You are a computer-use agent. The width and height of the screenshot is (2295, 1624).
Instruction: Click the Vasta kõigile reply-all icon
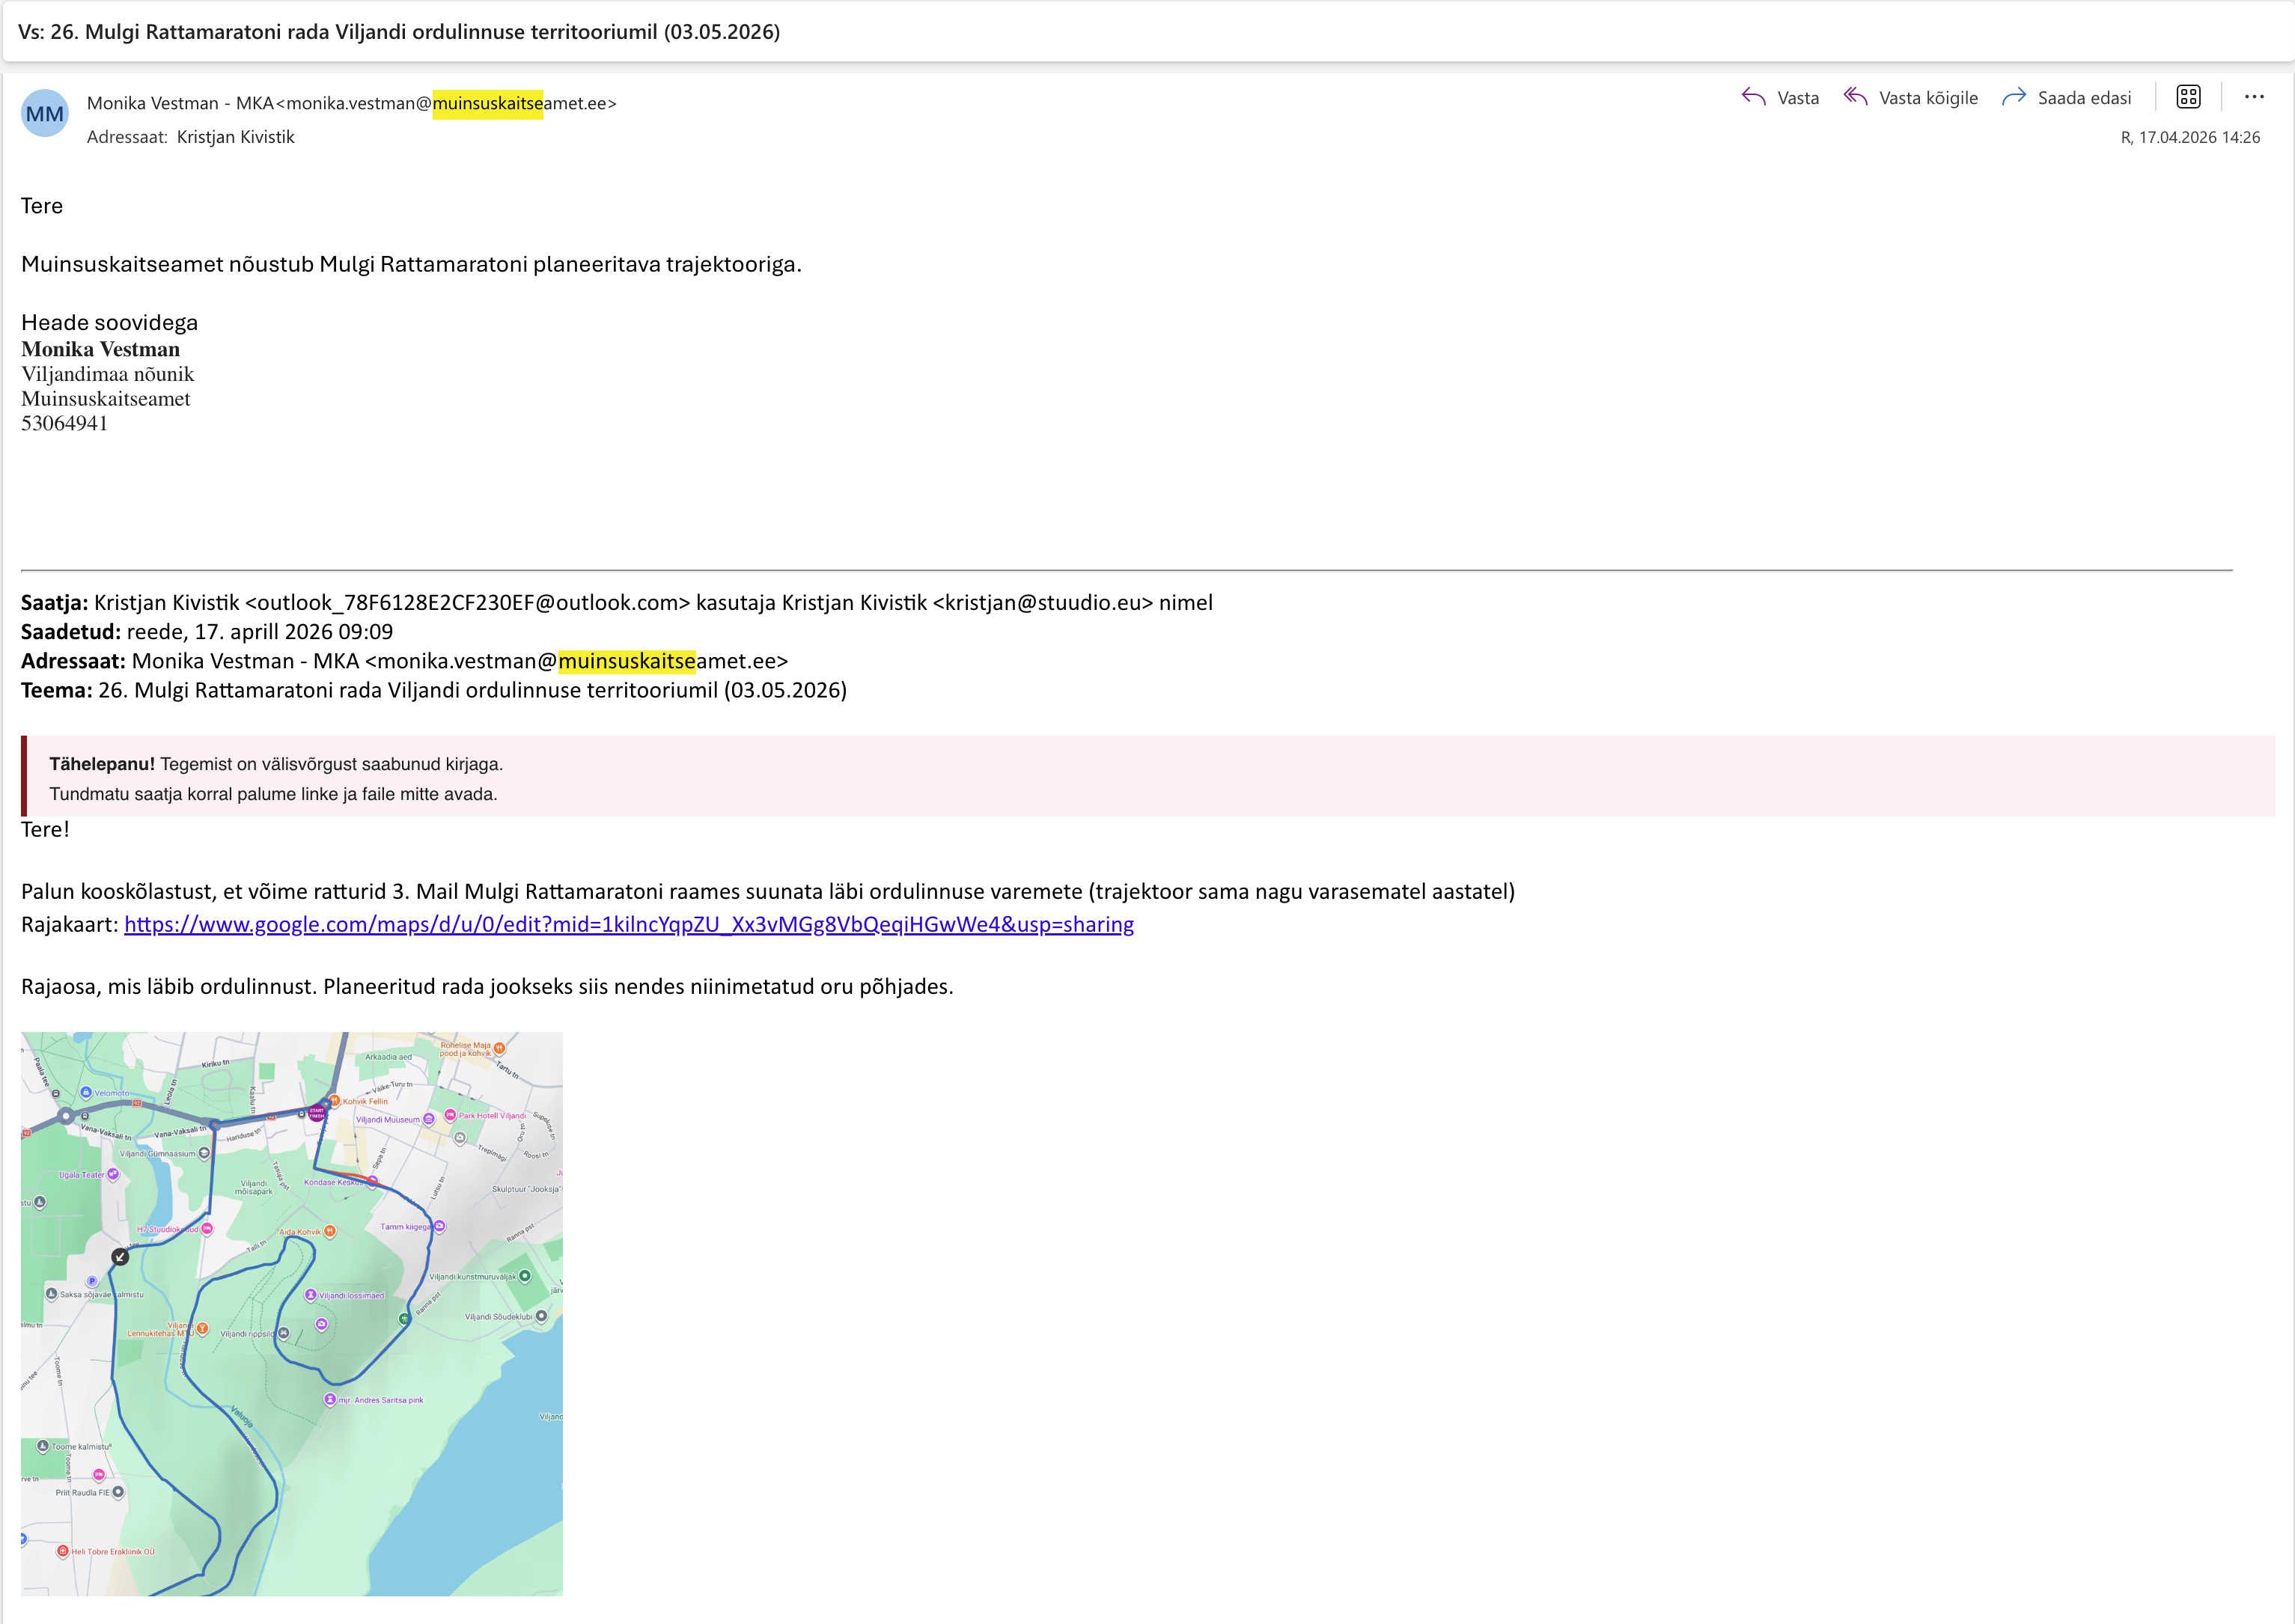1856,97
